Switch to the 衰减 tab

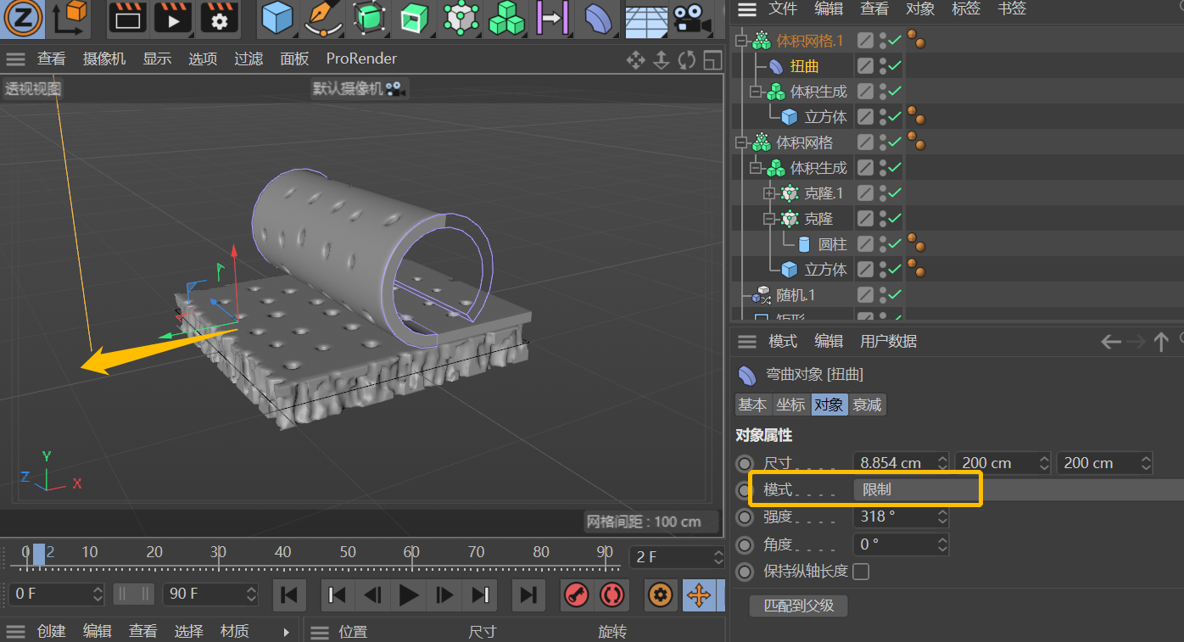[x=867, y=405]
